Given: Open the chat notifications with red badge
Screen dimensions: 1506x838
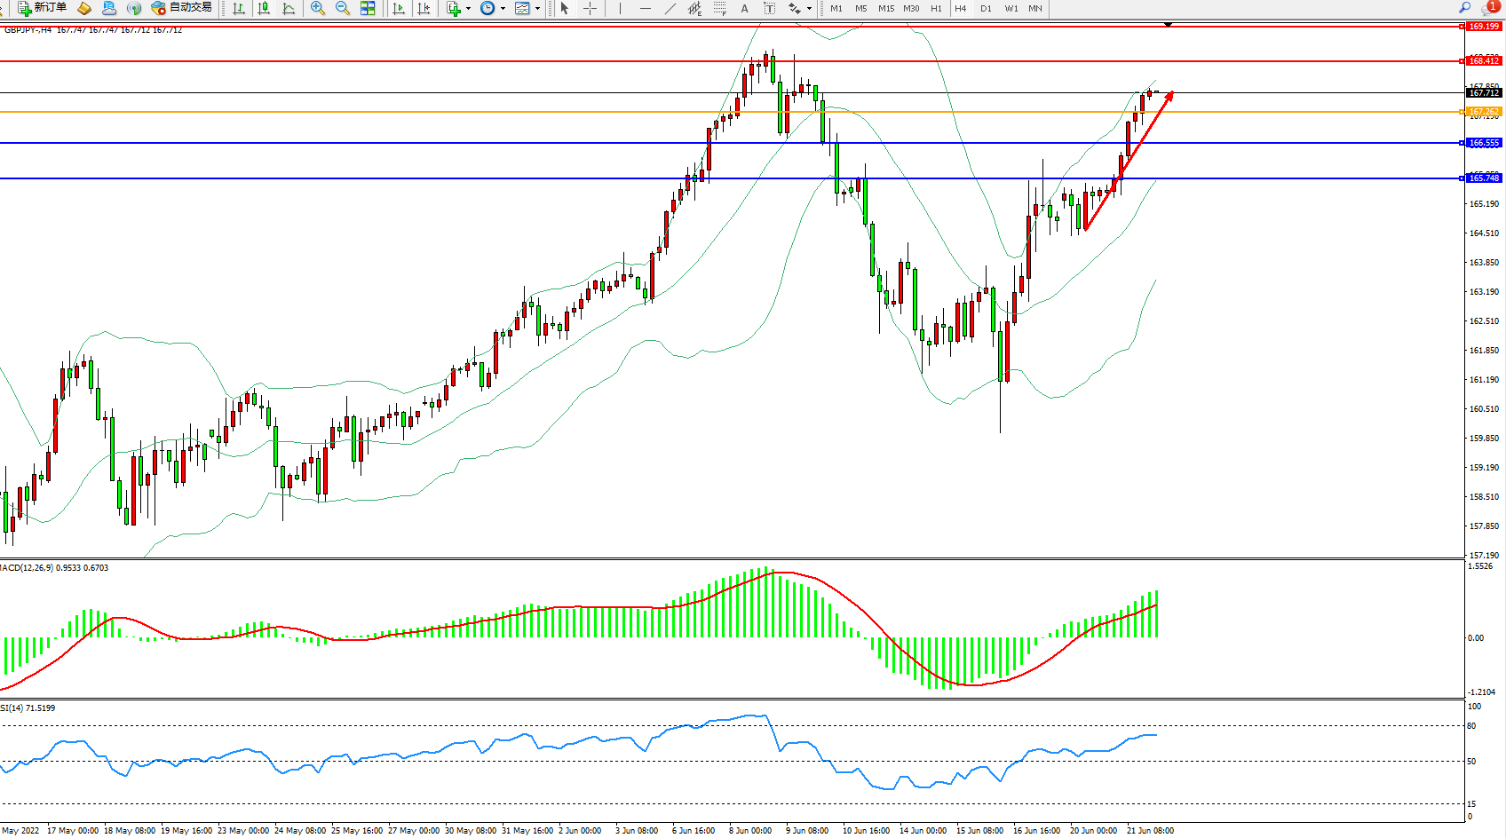Looking at the screenshot, I should tap(1489, 8).
